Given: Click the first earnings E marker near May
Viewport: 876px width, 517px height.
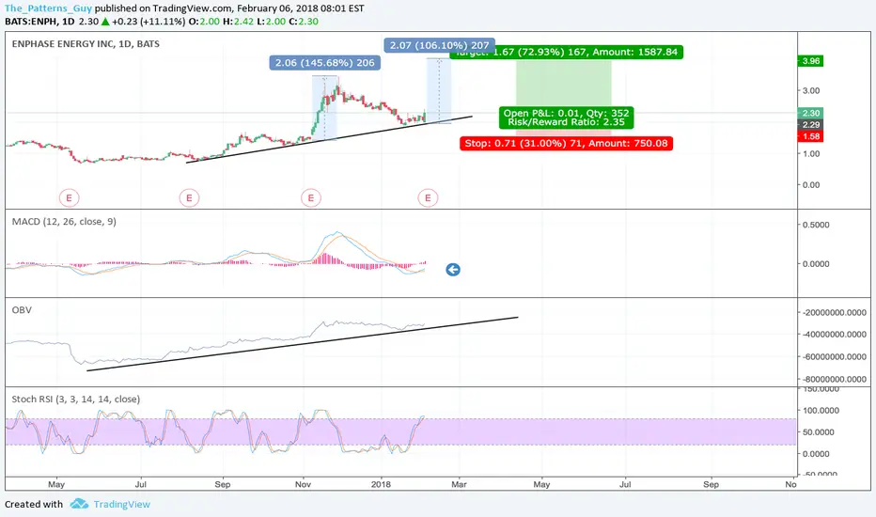Looking at the screenshot, I should [x=70, y=197].
